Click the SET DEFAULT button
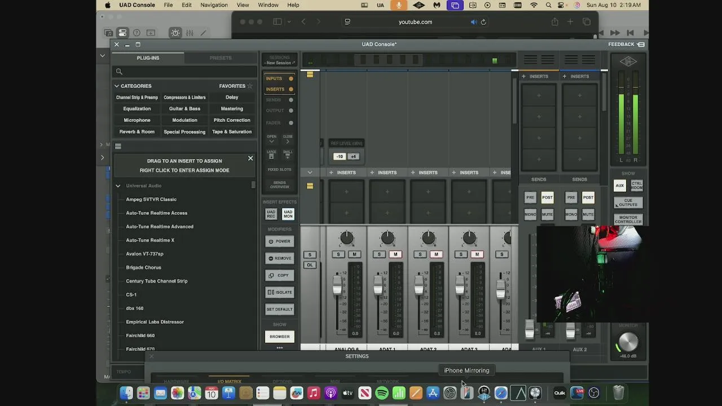 (x=280, y=310)
